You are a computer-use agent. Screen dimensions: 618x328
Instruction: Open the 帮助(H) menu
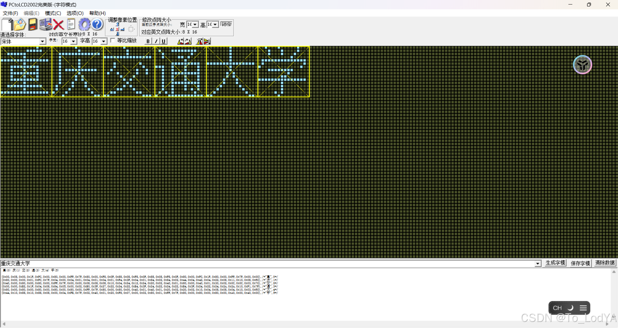[98, 13]
